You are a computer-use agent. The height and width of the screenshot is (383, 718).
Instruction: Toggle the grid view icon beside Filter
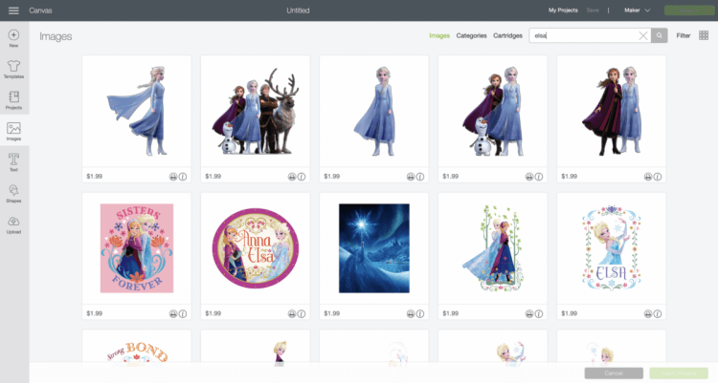(x=704, y=35)
